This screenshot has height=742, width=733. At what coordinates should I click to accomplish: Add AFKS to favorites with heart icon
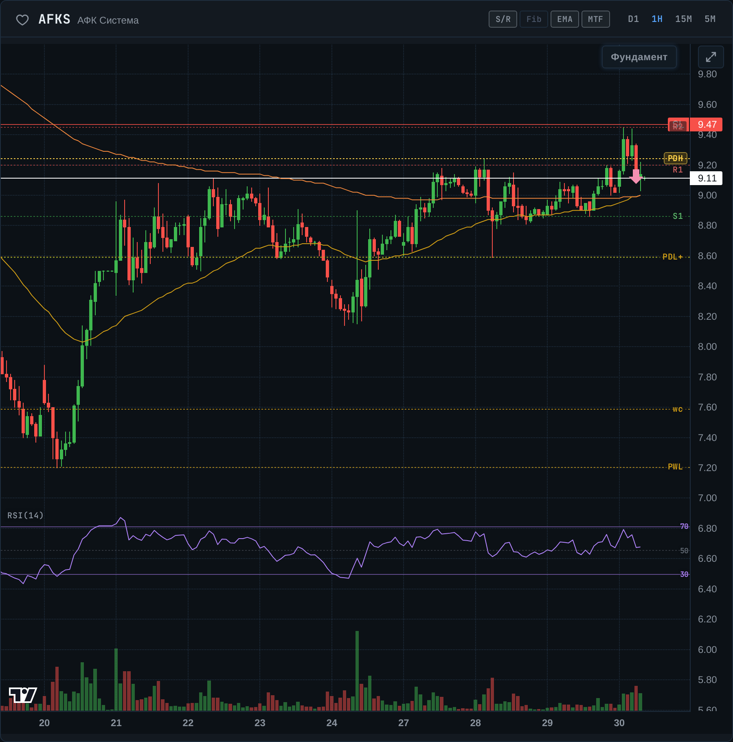click(22, 20)
